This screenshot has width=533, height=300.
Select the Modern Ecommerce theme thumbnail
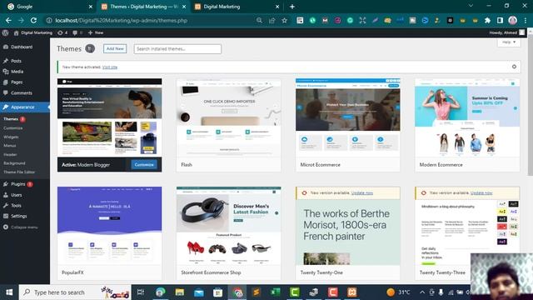(x=467, y=117)
